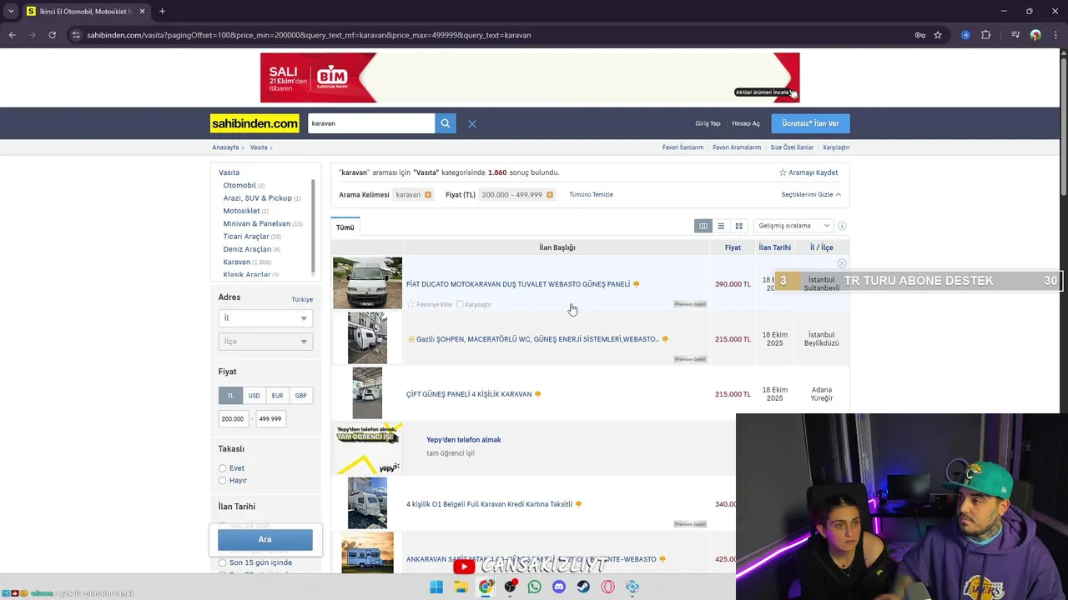Open a new browser tab
This screenshot has width=1068, height=600.
pyautogui.click(x=162, y=12)
